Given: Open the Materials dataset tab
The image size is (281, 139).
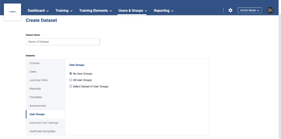Looking at the screenshot, I should 45,89.
